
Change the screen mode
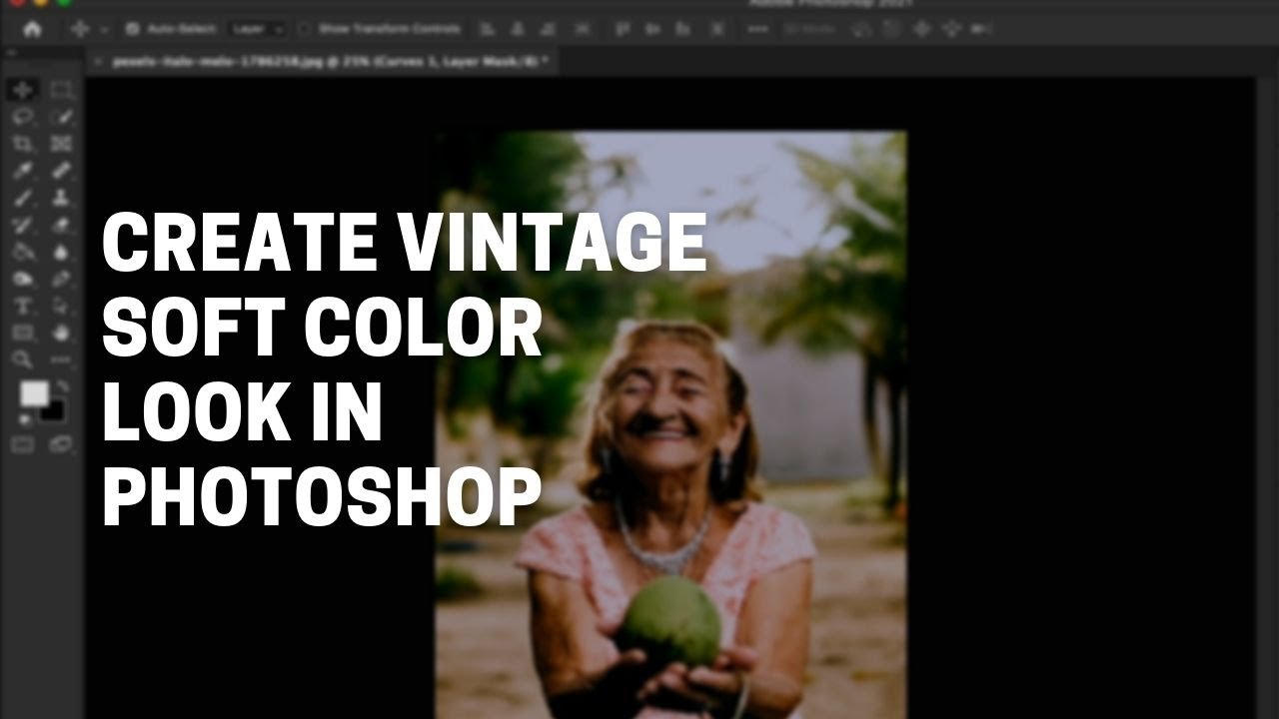click(61, 444)
